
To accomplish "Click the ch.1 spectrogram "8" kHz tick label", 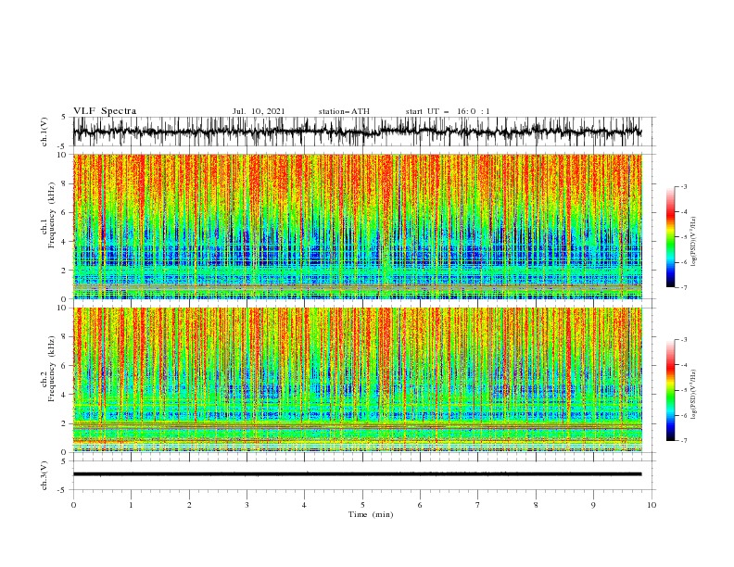I will (64, 183).
